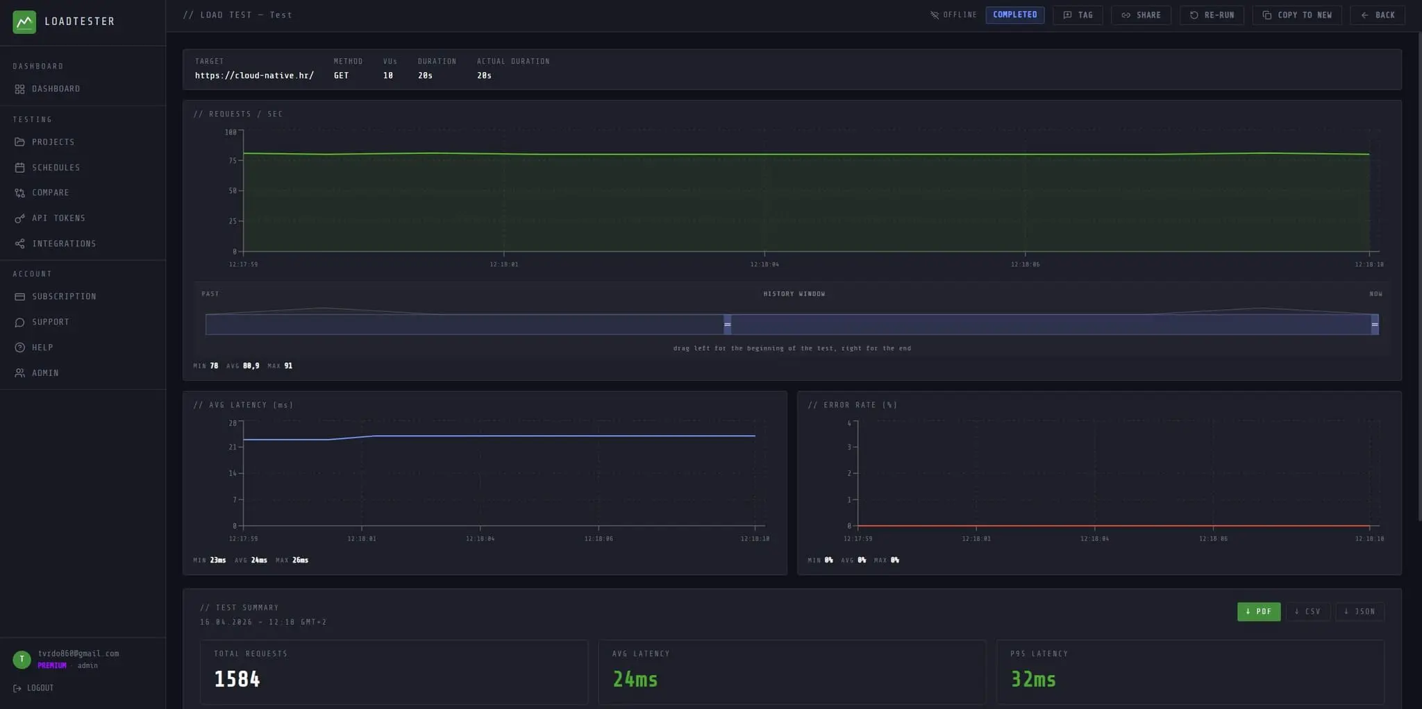Download the PDF report

click(1259, 612)
